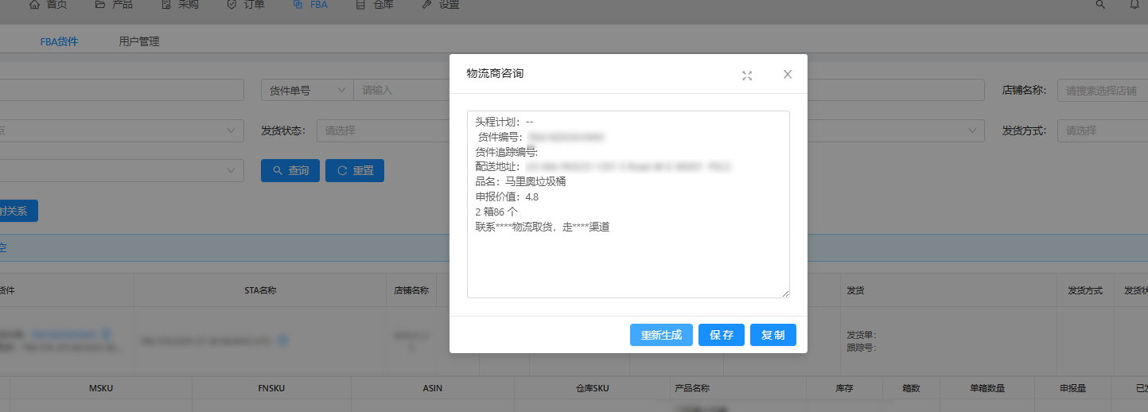Click the 重置 reset button
The height and width of the screenshot is (412, 1148).
pos(354,170)
